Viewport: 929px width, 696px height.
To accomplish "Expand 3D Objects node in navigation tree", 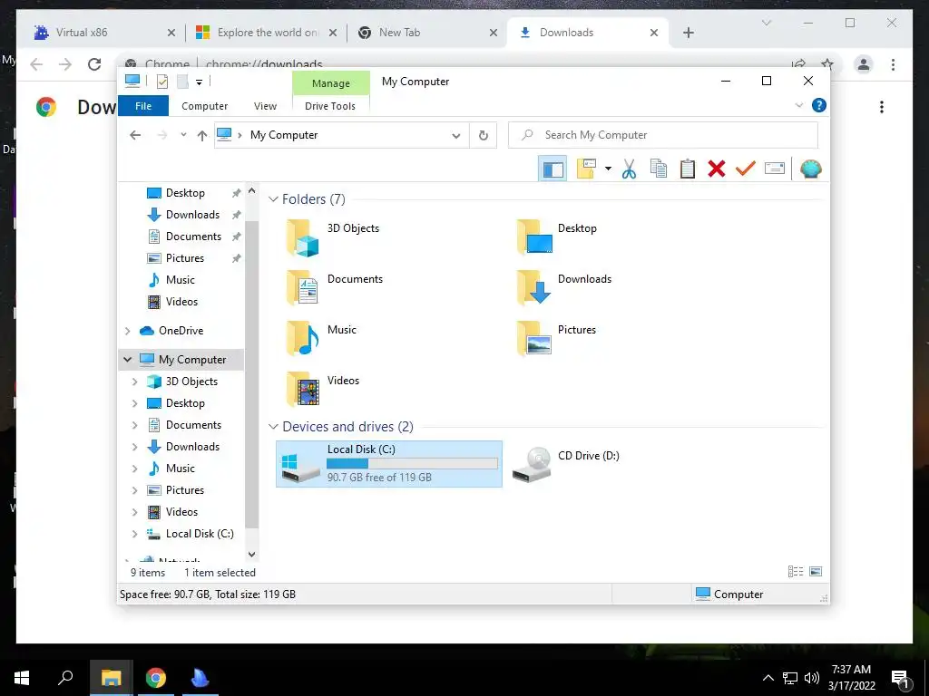I will [x=134, y=382].
